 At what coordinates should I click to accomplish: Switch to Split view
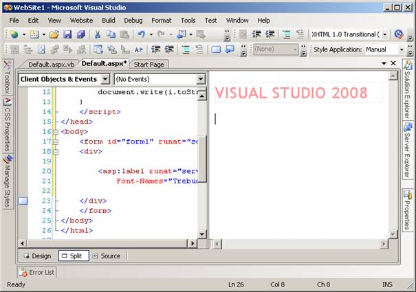(x=72, y=256)
